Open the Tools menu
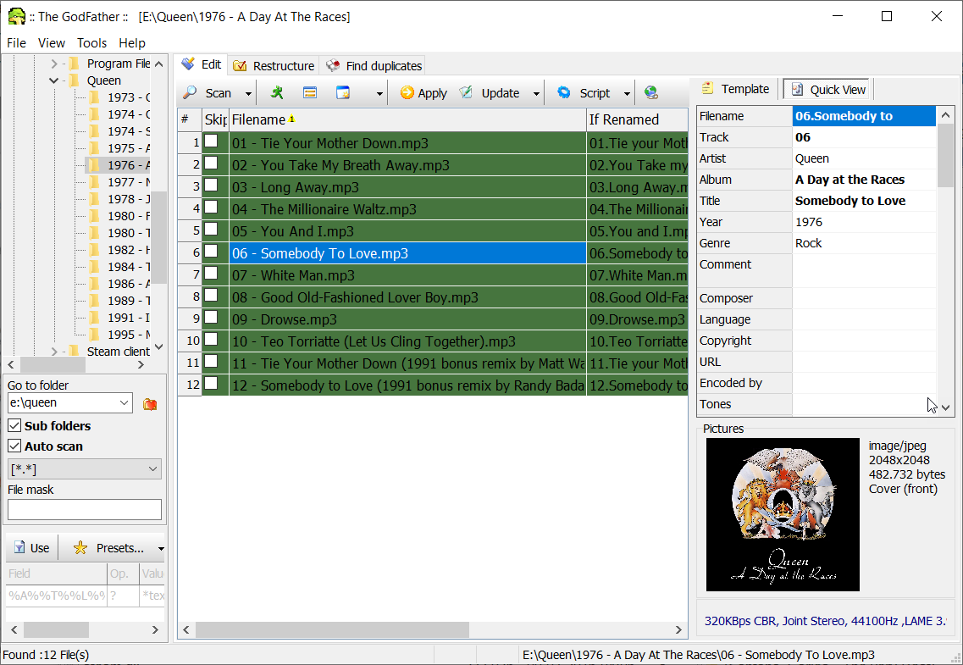The height and width of the screenshot is (665, 963). [91, 43]
